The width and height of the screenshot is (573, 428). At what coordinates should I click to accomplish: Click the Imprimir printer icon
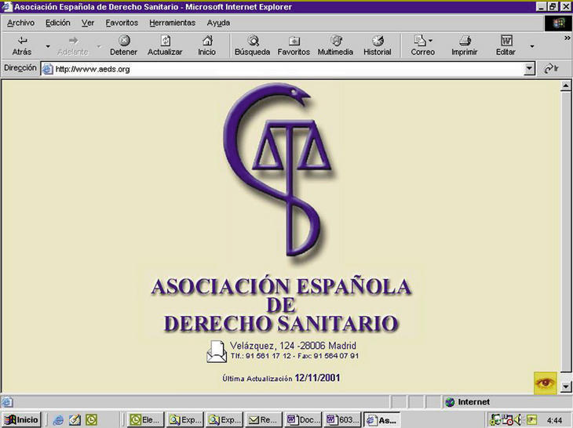[x=464, y=41]
